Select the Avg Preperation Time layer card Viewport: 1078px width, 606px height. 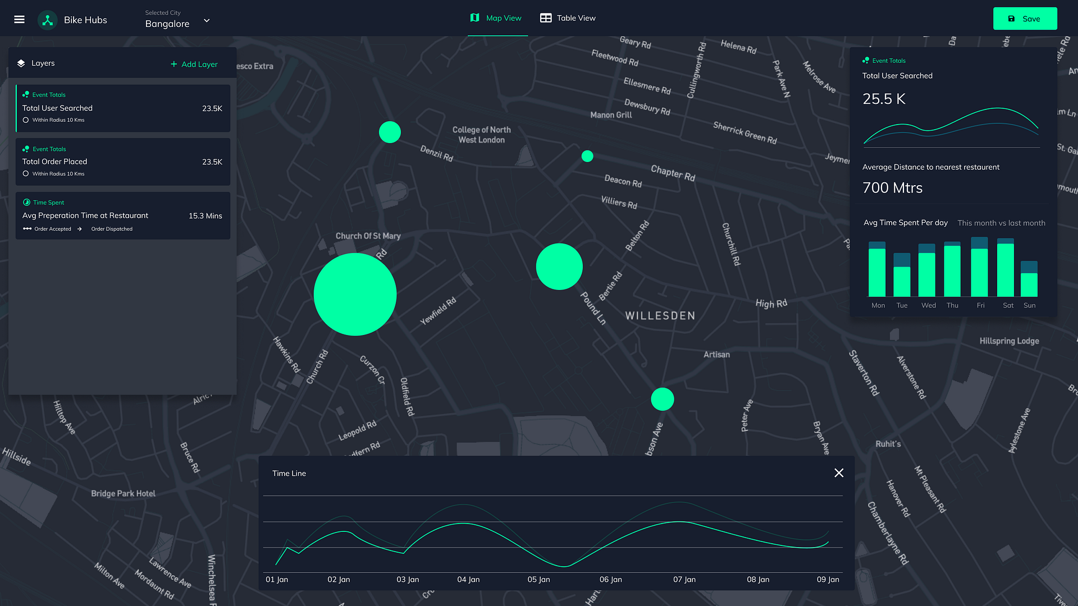tap(122, 215)
